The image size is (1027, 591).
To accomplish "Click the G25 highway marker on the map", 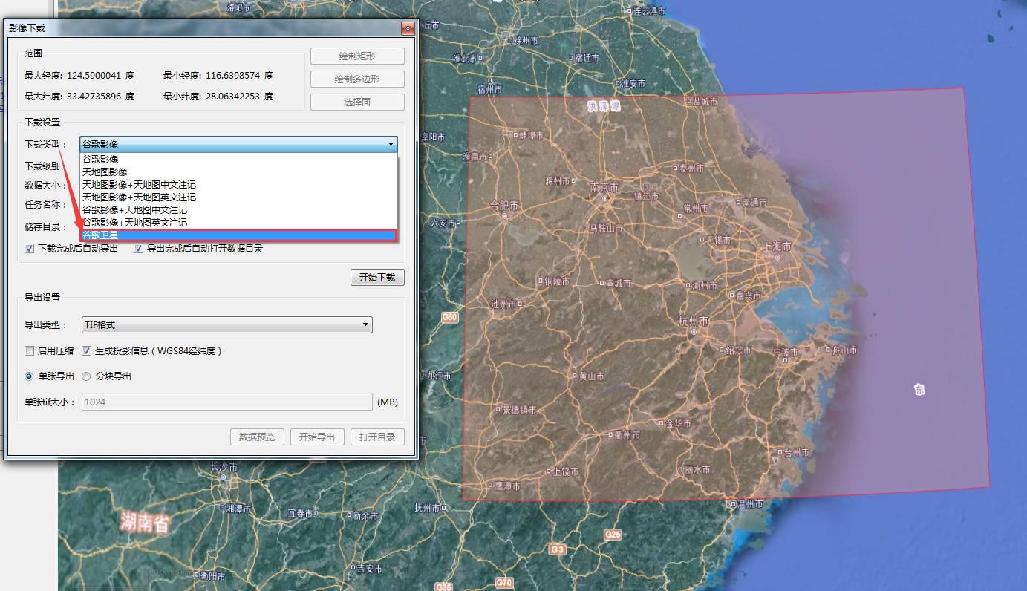I will pyautogui.click(x=613, y=534).
